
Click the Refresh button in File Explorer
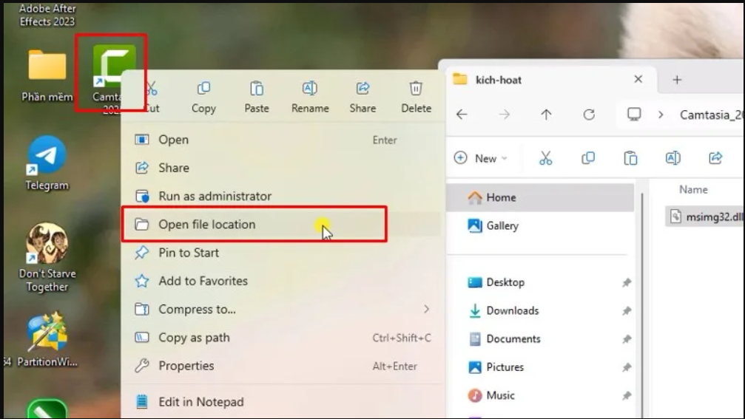click(x=589, y=115)
